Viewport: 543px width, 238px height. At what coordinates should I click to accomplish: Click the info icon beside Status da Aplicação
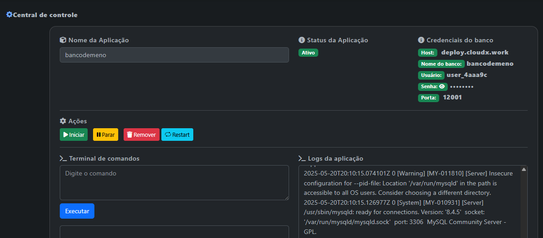coord(302,40)
